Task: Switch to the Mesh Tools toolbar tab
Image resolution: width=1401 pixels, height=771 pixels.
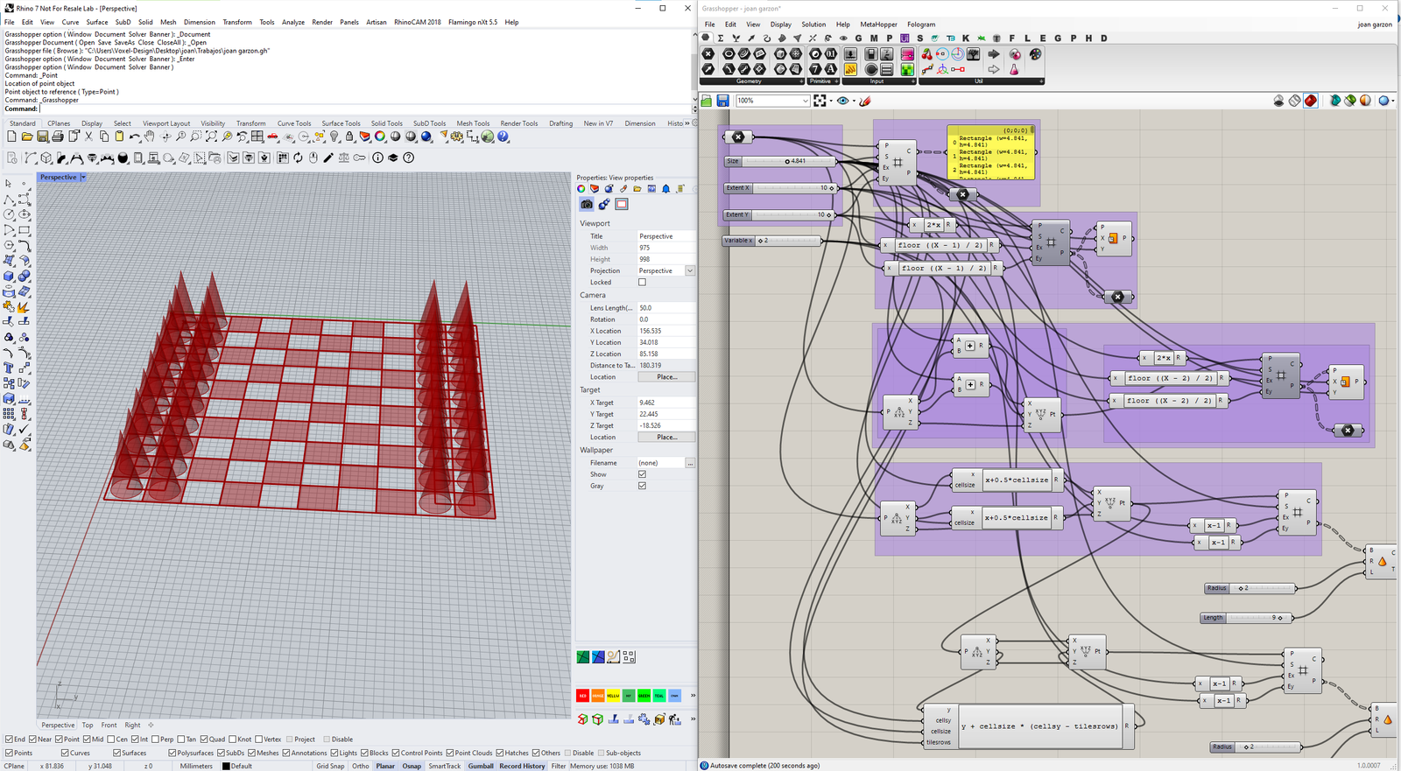Action: (x=473, y=123)
